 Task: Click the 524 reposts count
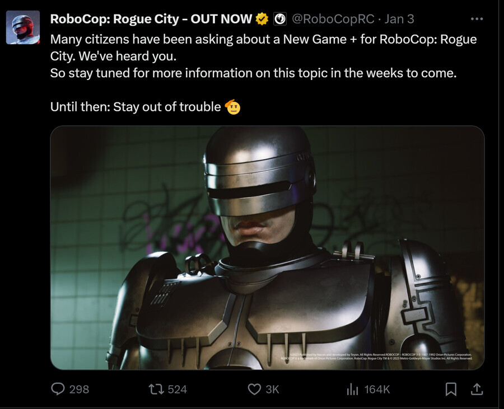[x=177, y=389]
